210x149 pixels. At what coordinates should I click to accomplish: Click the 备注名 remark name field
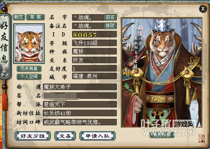pos(94,26)
